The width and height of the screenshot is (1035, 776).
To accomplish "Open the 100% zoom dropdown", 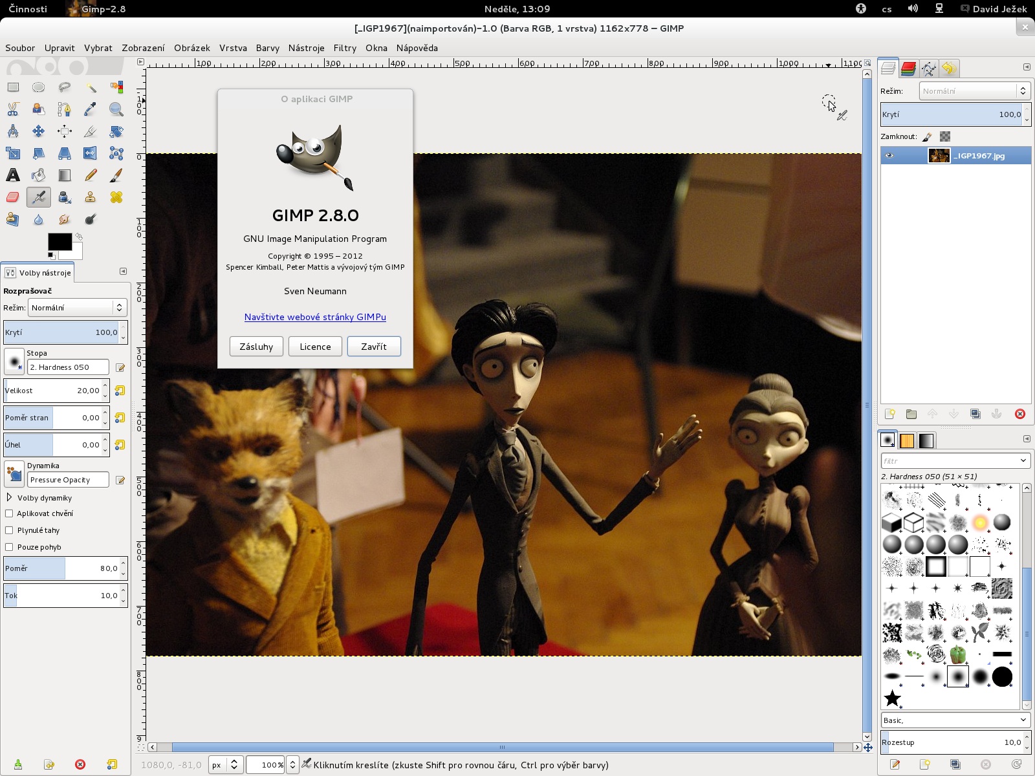I will [x=292, y=765].
